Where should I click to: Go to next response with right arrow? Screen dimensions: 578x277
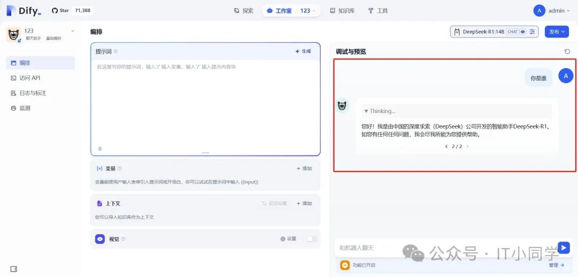467,146
